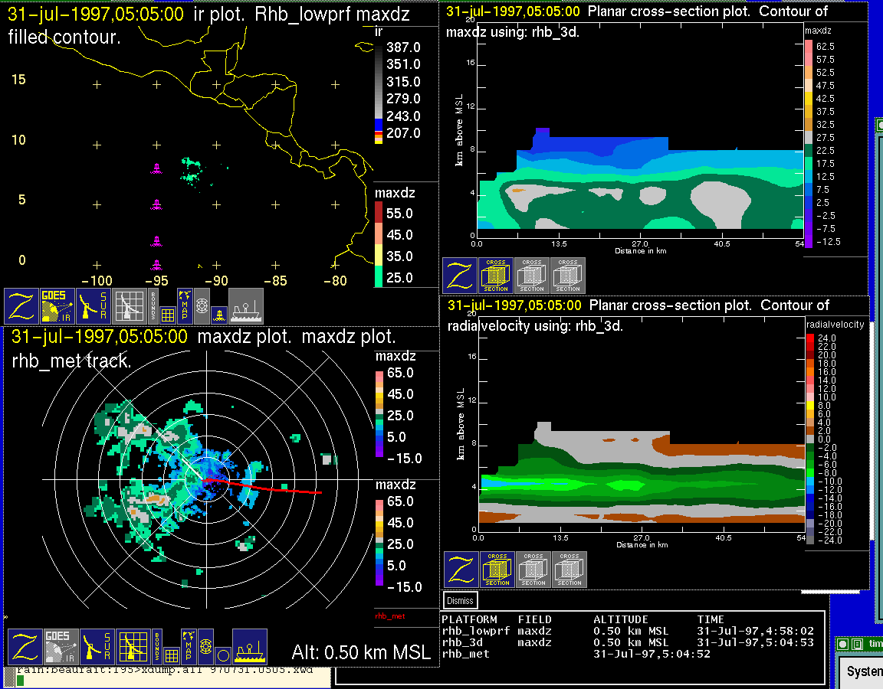Click the GOES IR icon in the top-left plot toolbar
The width and height of the screenshot is (883, 689).
point(57,306)
